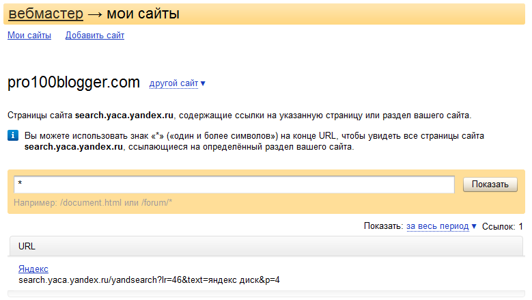Click the search.yaca.yandex.ru/yandsearch result URL text

pos(149,279)
